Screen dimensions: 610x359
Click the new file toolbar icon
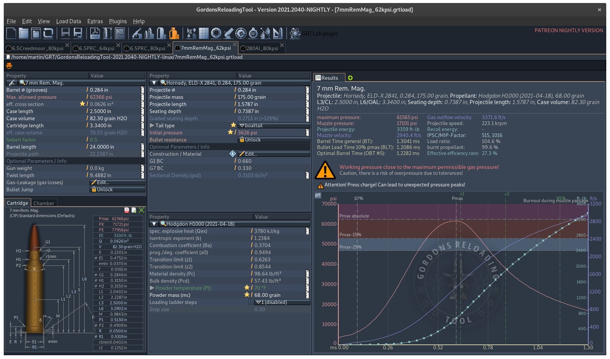tap(11, 33)
